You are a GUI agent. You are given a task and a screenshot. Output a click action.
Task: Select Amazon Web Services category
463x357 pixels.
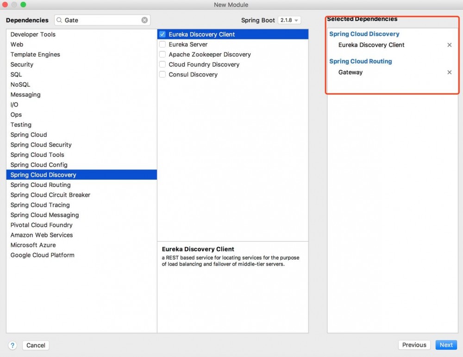pyautogui.click(x=81, y=235)
